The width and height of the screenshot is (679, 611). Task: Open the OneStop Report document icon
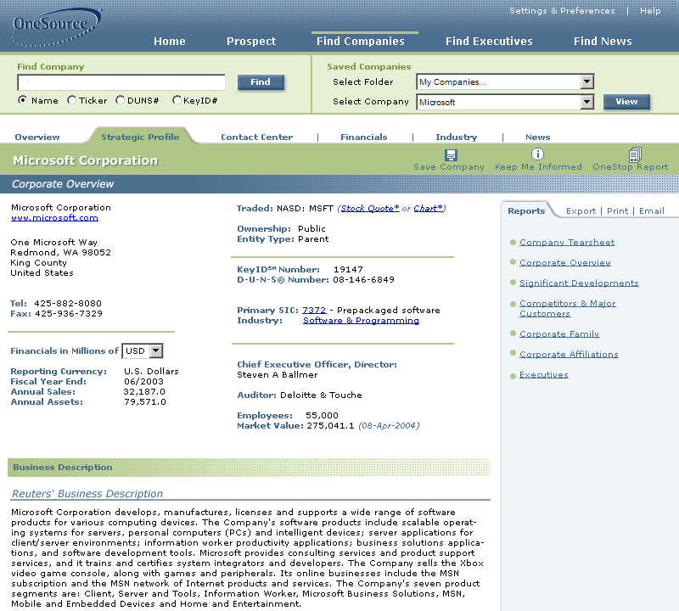pyautogui.click(x=635, y=154)
